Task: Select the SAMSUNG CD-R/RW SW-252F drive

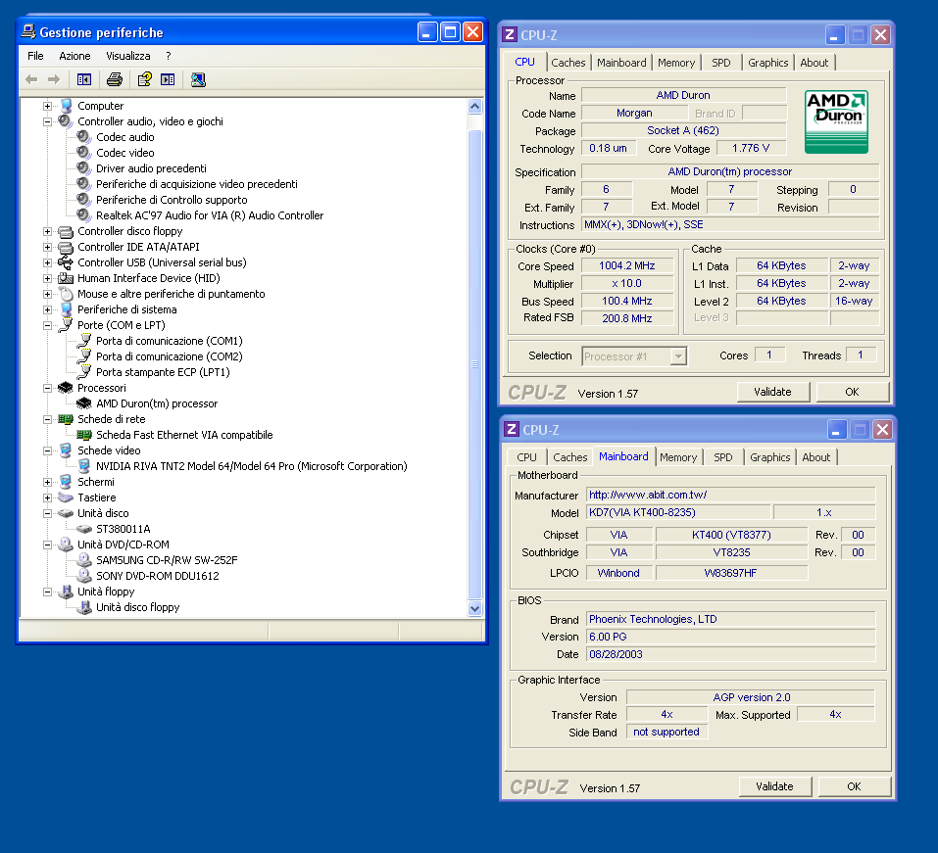Action: click(167, 560)
